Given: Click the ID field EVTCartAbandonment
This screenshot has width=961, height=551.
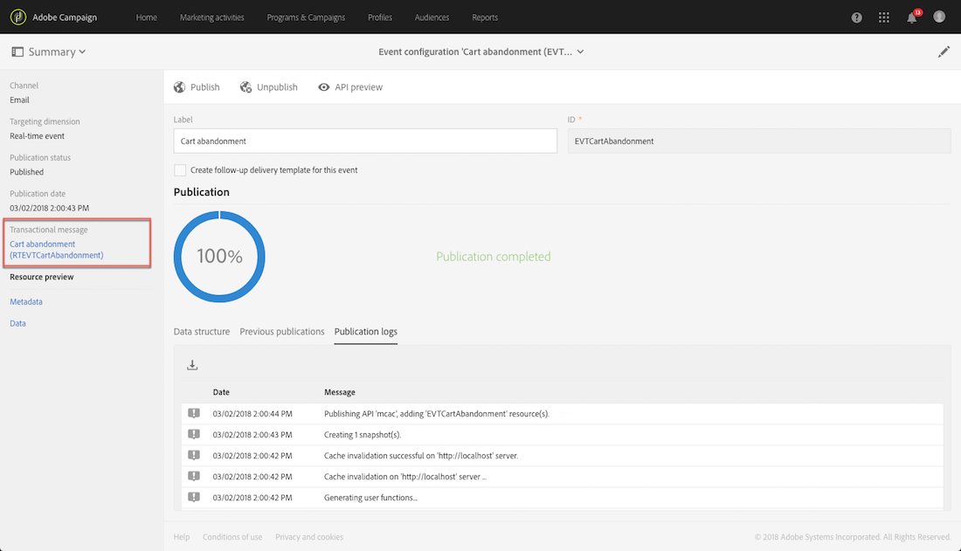Looking at the screenshot, I should tap(758, 141).
